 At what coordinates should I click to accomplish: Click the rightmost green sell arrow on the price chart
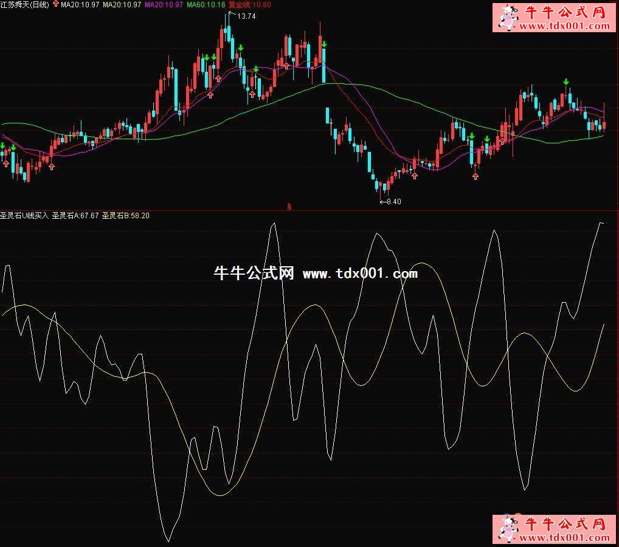[x=566, y=81]
